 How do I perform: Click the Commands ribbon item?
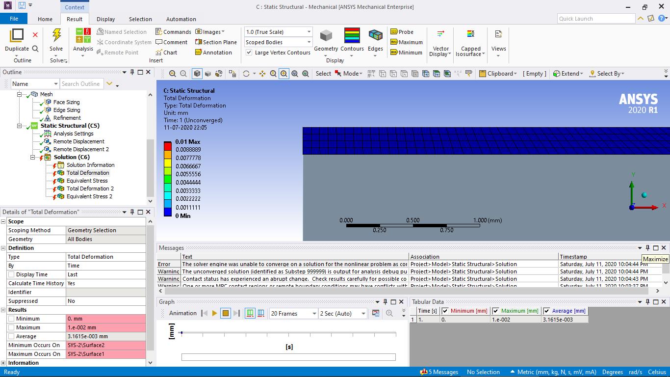(173, 32)
